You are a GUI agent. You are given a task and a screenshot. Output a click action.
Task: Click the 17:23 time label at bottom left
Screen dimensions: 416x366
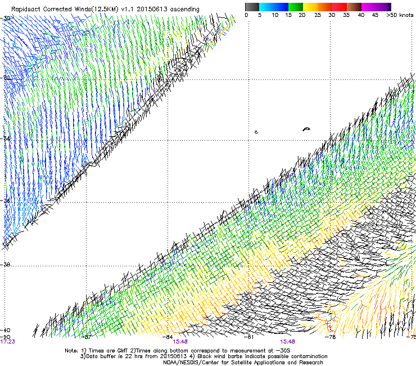(x=7, y=342)
